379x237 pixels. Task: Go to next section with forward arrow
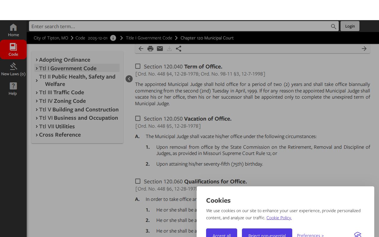tap(364, 49)
